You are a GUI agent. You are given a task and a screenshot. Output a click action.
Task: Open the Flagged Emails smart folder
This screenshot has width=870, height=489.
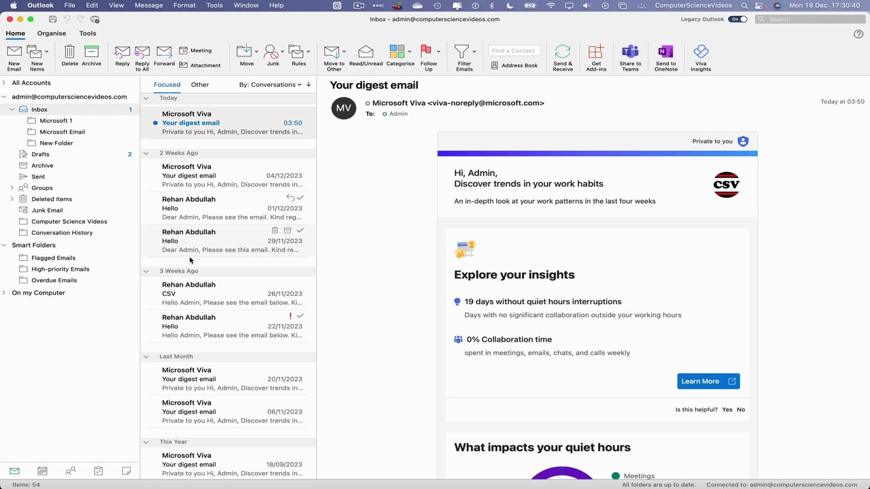[x=53, y=258]
